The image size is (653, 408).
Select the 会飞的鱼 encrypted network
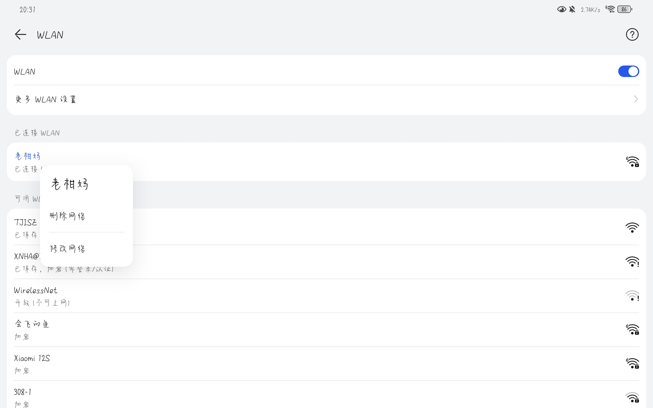(x=326, y=330)
